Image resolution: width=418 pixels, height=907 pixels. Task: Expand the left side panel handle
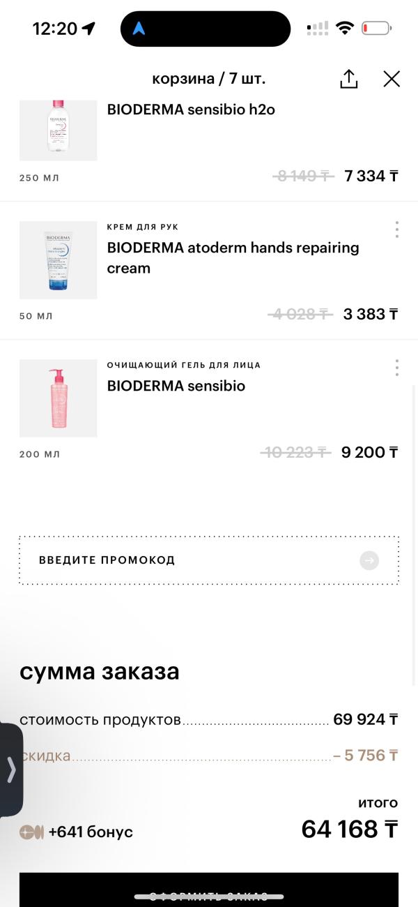(11, 770)
